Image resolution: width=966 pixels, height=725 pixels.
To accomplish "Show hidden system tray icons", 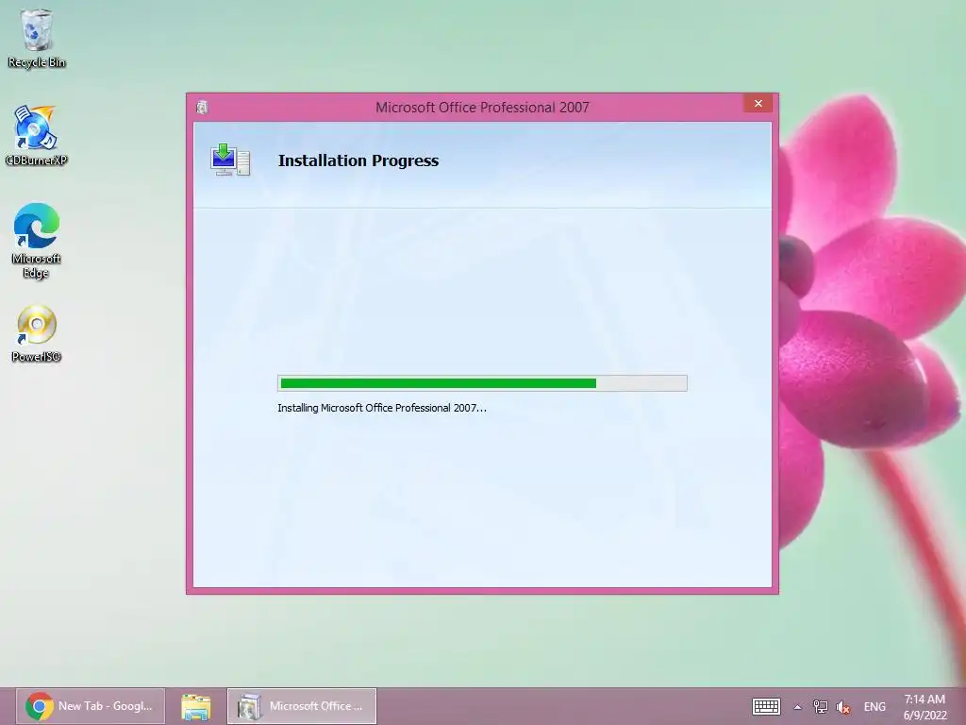I will pyautogui.click(x=797, y=707).
